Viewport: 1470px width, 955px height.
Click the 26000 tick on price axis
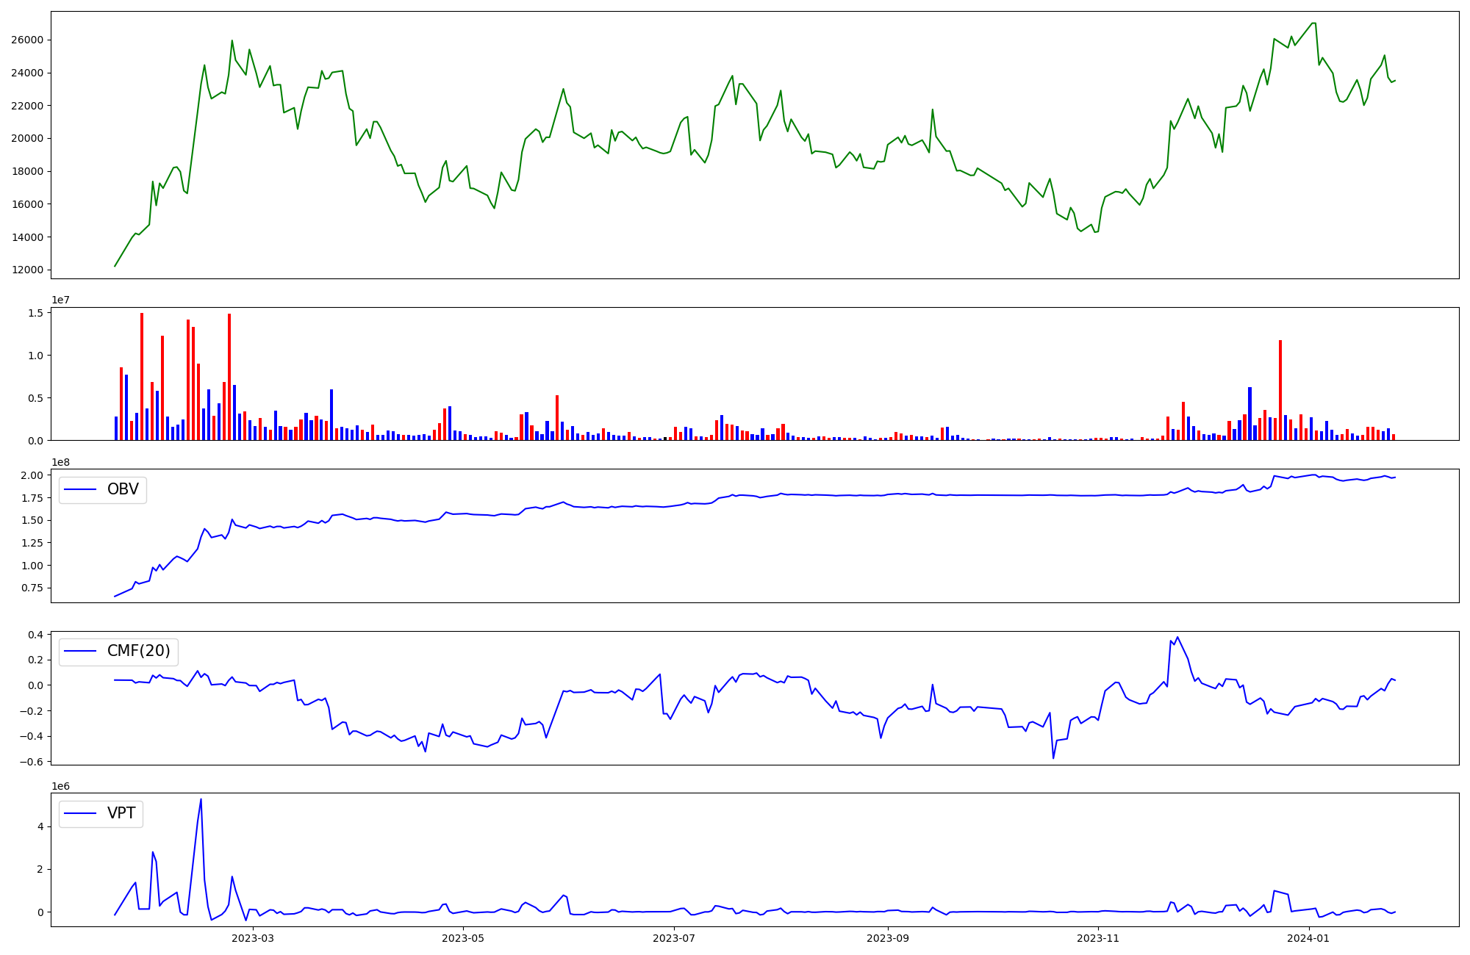(x=27, y=40)
